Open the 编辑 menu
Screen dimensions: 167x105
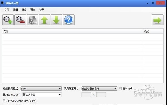(x=15, y=10)
